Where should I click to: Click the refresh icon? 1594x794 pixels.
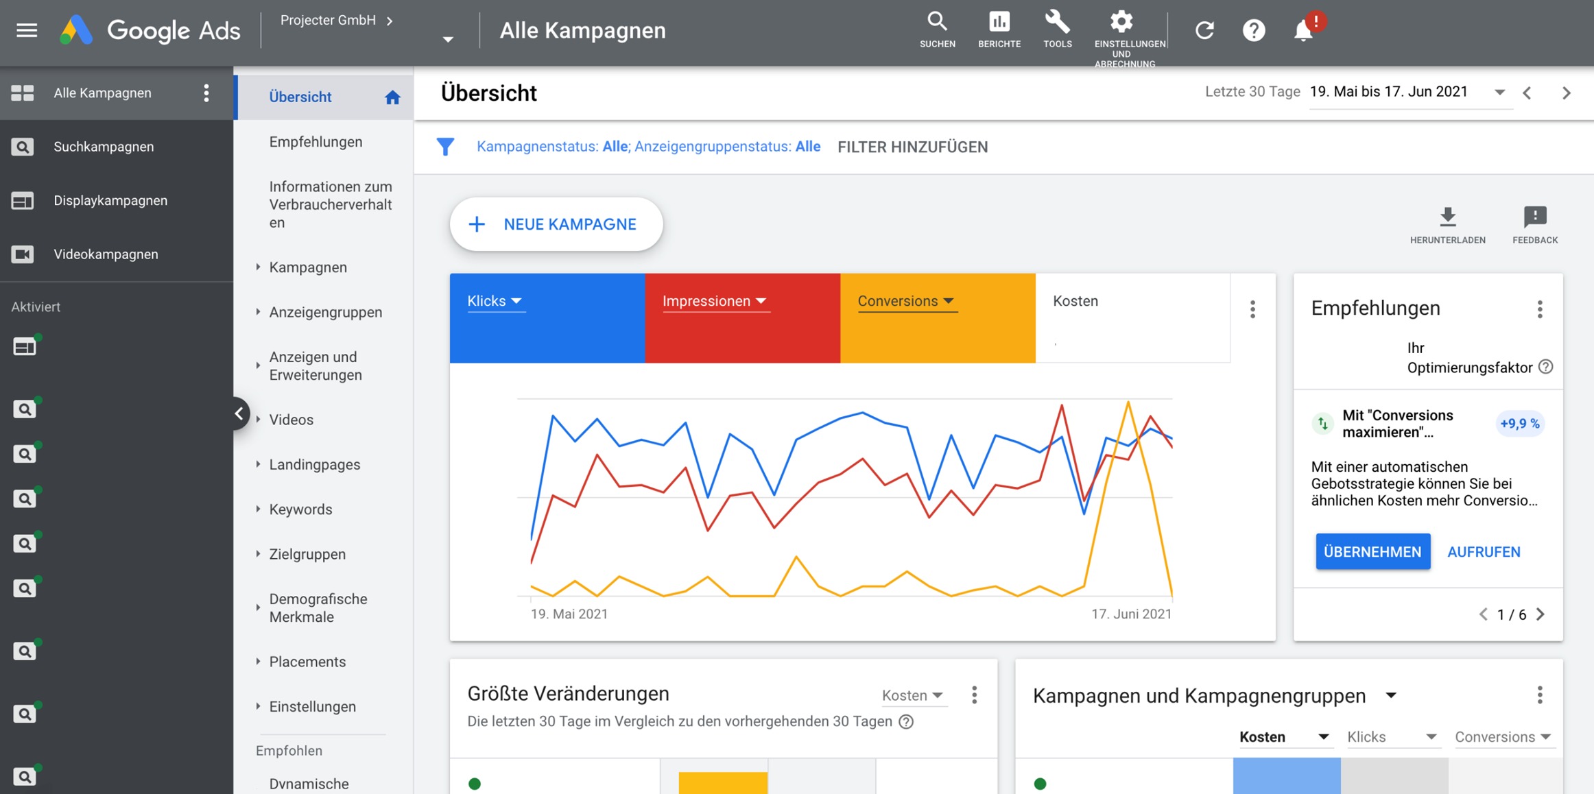click(1204, 30)
